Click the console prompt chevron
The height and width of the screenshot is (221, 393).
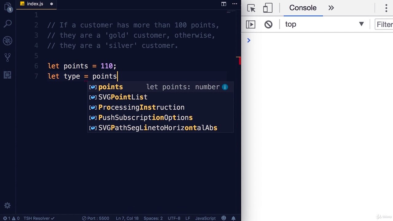pyautogui.click(x=249, y=40)
